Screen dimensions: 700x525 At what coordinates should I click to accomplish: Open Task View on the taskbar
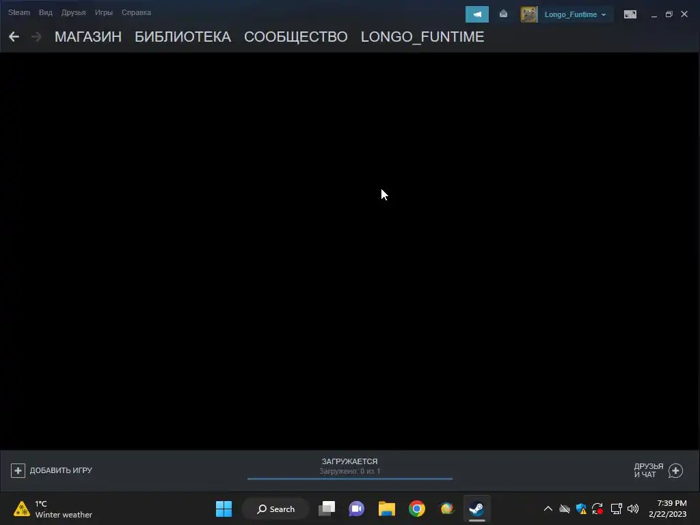(x=327, y=509)
